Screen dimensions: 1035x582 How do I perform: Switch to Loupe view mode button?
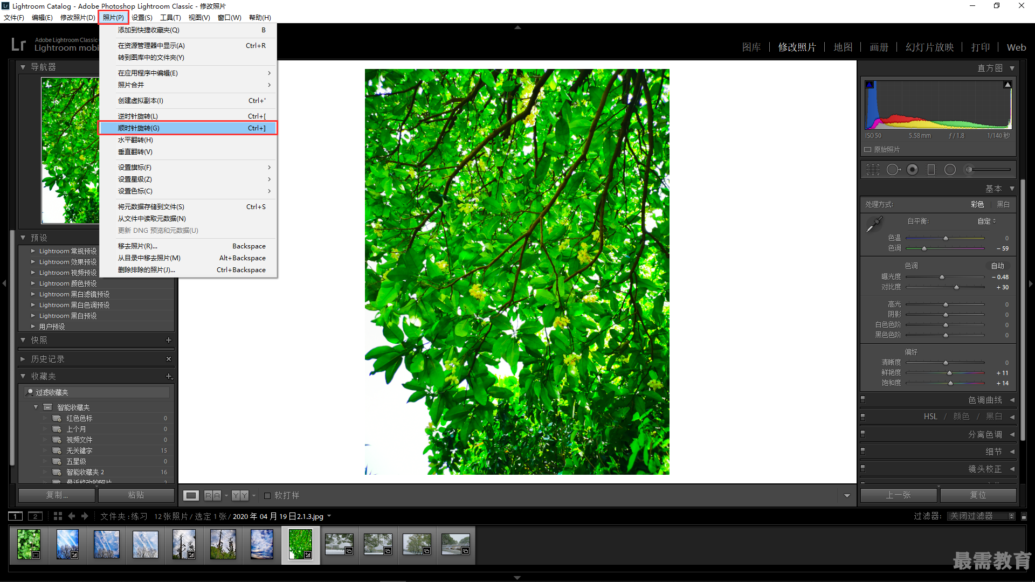pyautogui.click(x=191, y=495)
